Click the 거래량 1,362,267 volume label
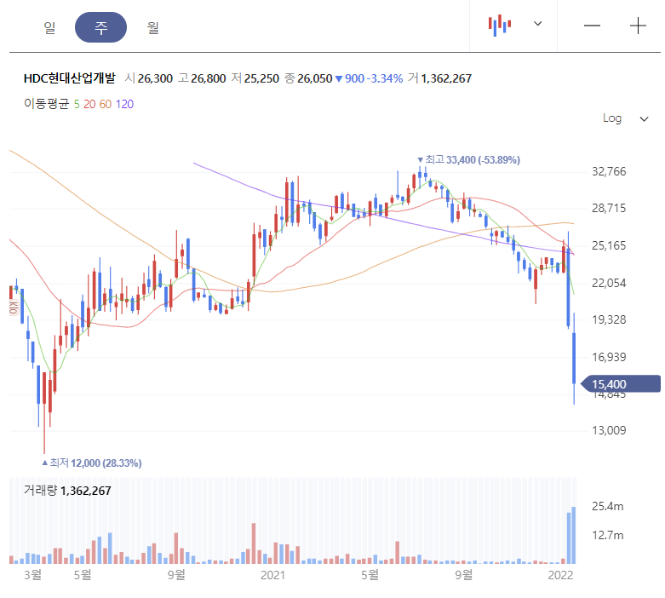 coord(67,491)
